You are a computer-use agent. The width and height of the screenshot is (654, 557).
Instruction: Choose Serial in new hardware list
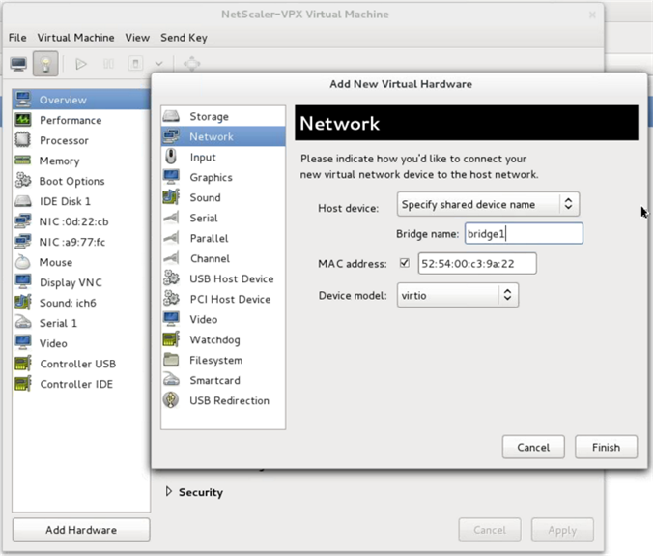click(x=223, y=218)
